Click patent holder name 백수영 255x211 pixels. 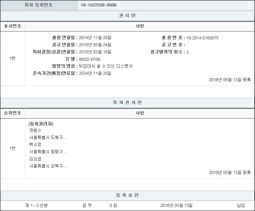point(35,145)
